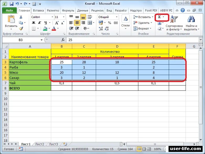Toggle Underline (Ч) formatting

click(45, 23)
